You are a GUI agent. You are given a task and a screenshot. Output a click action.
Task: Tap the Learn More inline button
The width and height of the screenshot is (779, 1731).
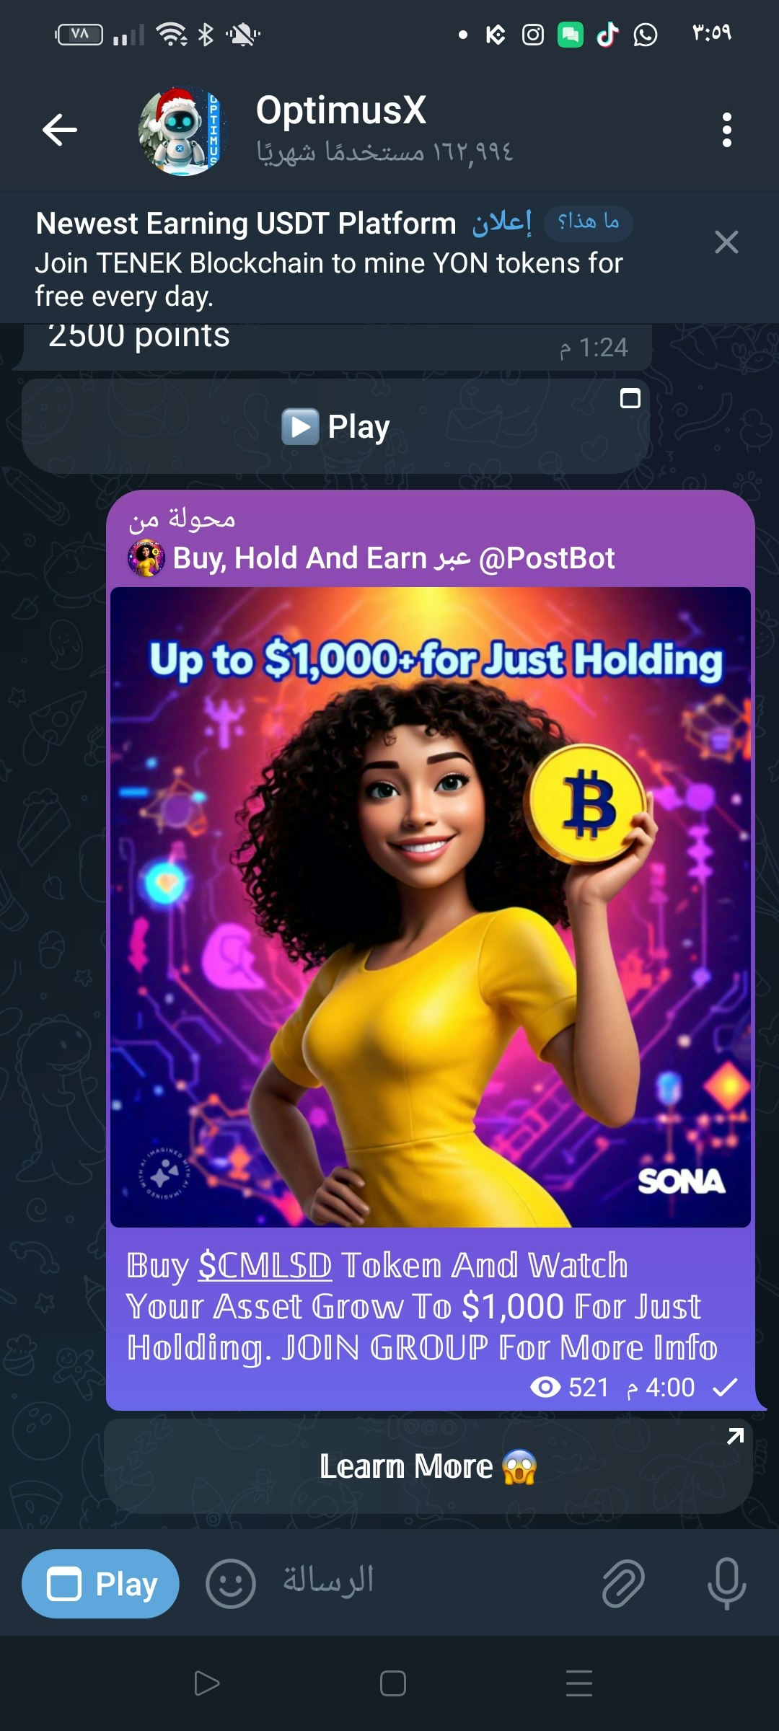click(428, 1466)
